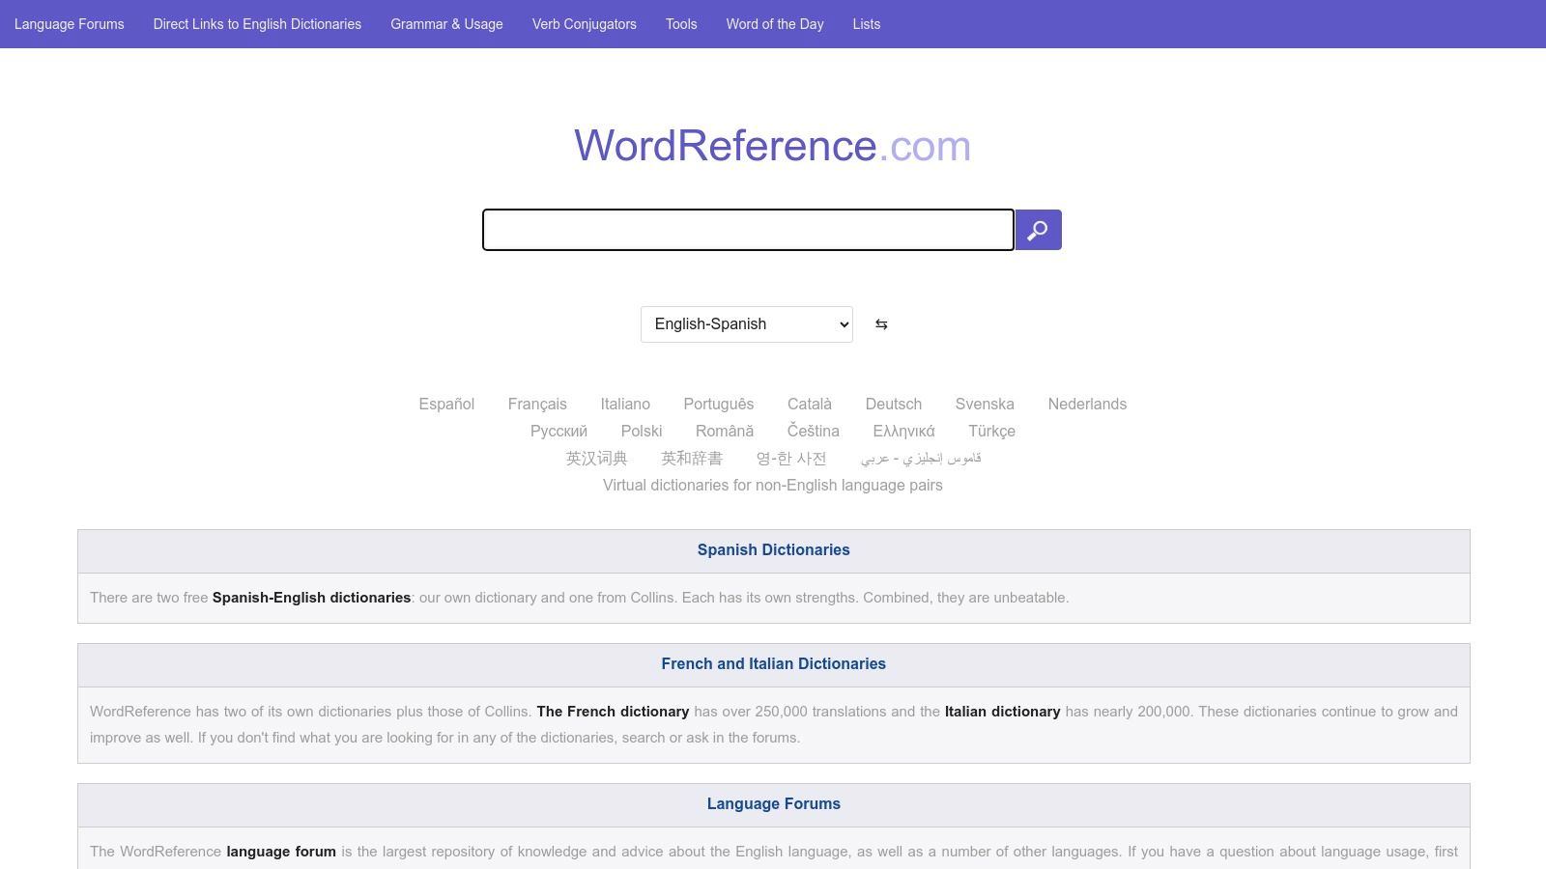Screen dimensions: 1546x869
Task: Open the English-Spanish dictionary dropdown
Action: pos(745,324)
